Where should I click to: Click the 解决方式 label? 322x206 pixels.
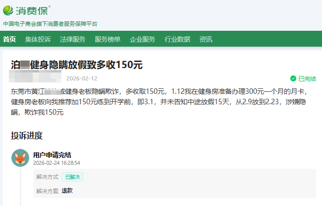coord(48,177)
